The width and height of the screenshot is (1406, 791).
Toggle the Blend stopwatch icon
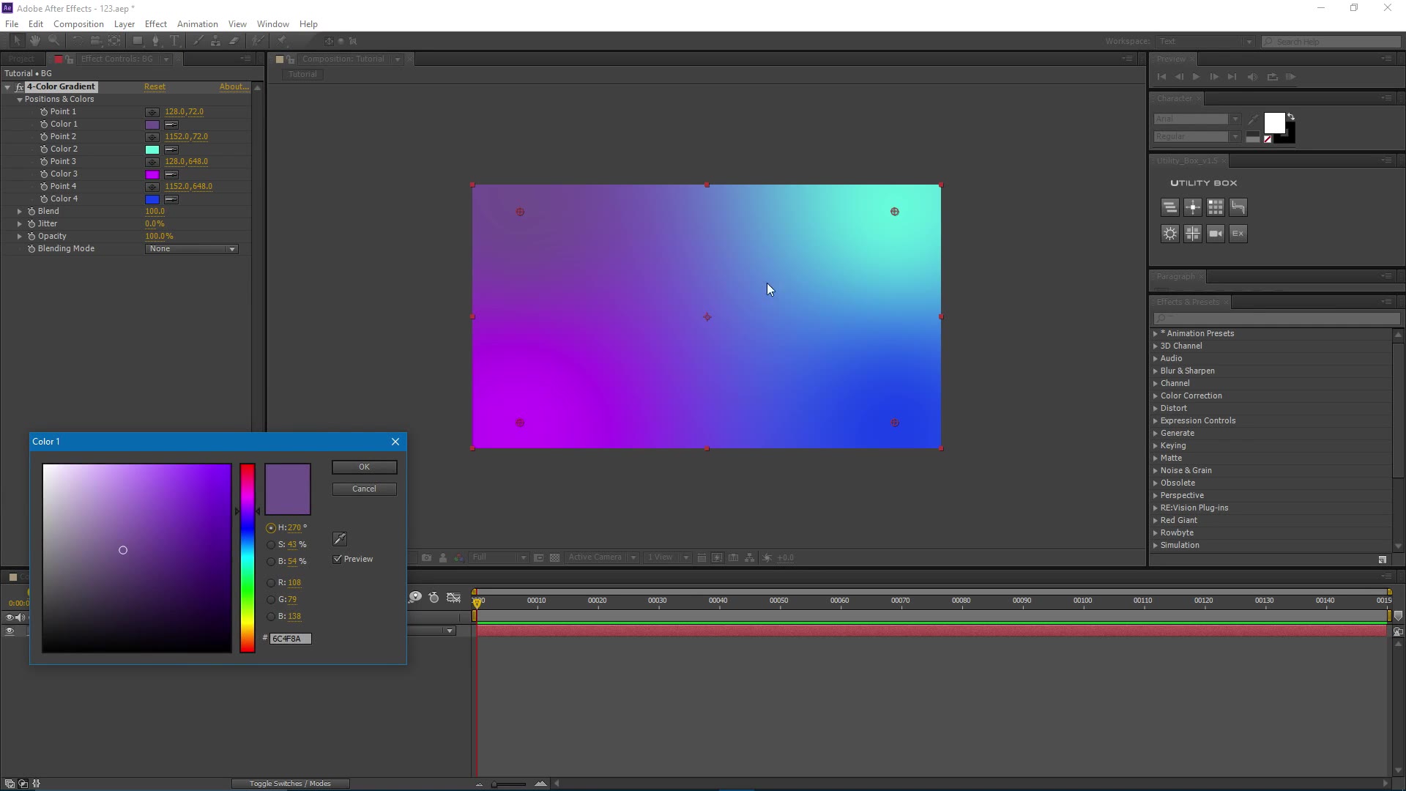click(31, 212)
